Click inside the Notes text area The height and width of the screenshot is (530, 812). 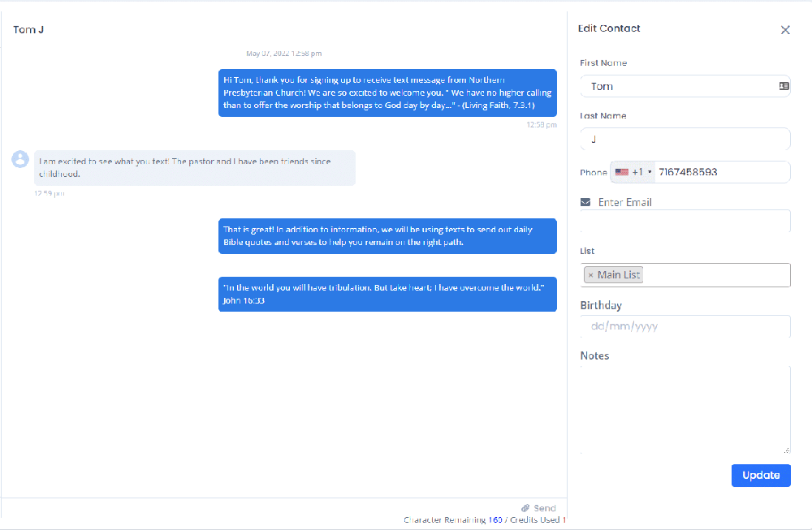(685, 406)
